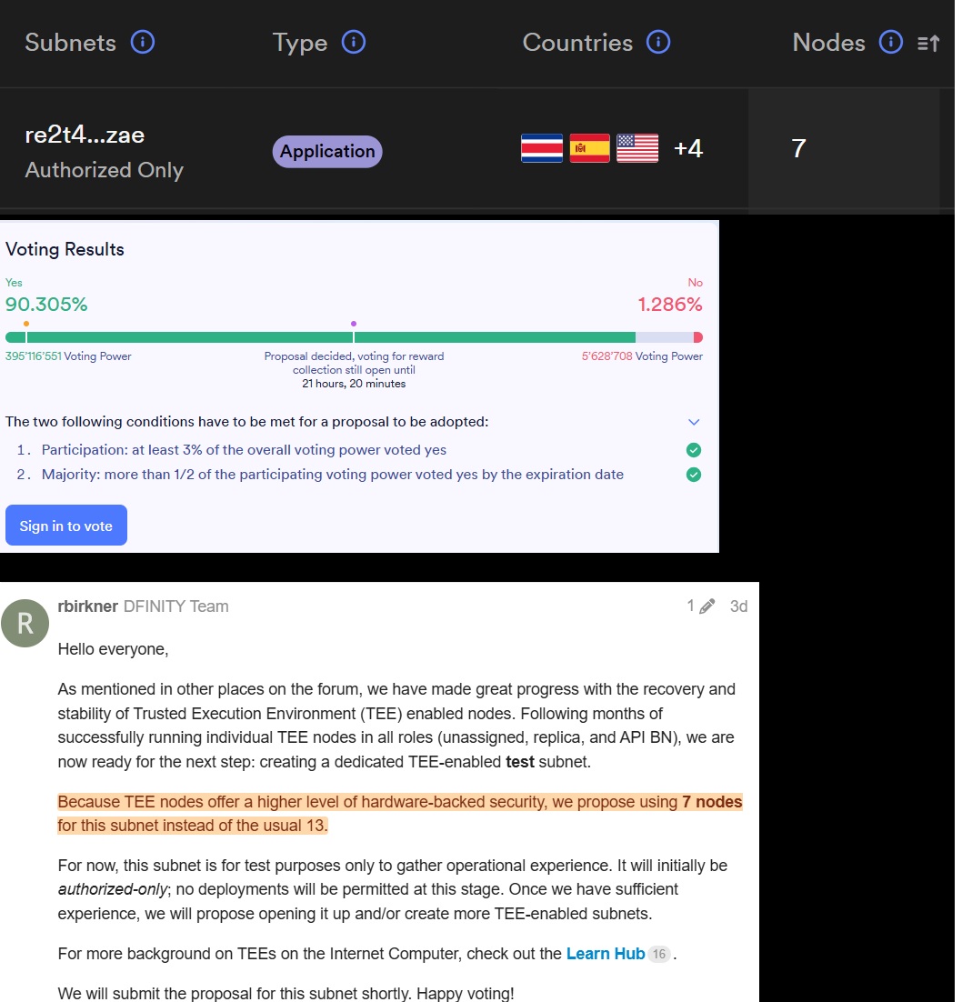Click the red No end of voting bar
The height and width of the screenshot is (1002, 962).
(x=698, y=337)
